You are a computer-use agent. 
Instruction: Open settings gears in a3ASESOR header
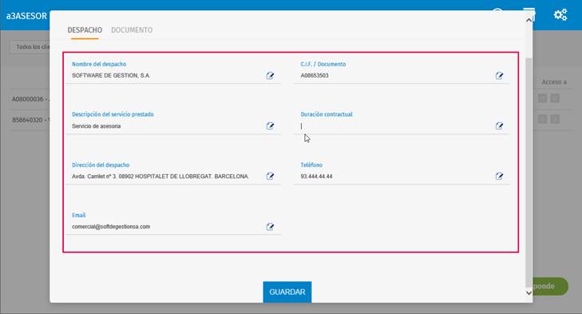pos(560,15)
